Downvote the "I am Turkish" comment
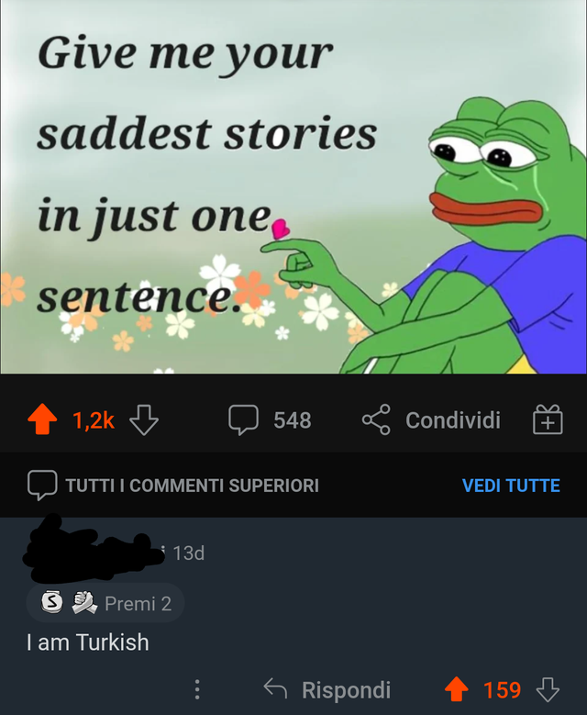Viewport: 587px width, 715px height. pos(548,689)
